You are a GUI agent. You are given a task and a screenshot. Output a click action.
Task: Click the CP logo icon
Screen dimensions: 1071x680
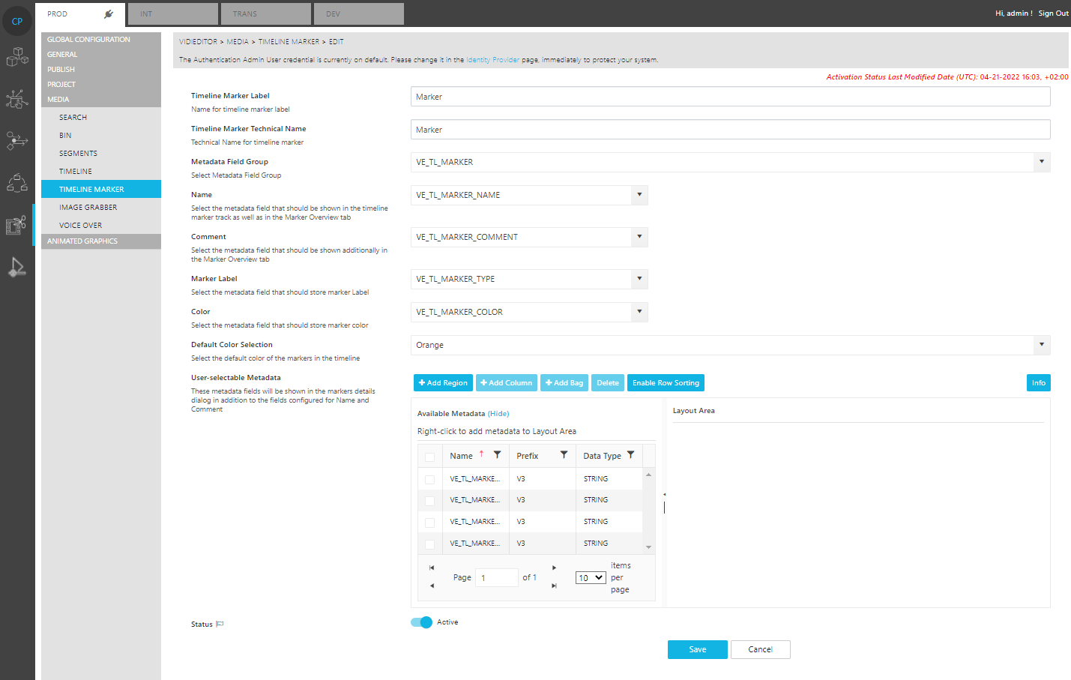point(17,21)
